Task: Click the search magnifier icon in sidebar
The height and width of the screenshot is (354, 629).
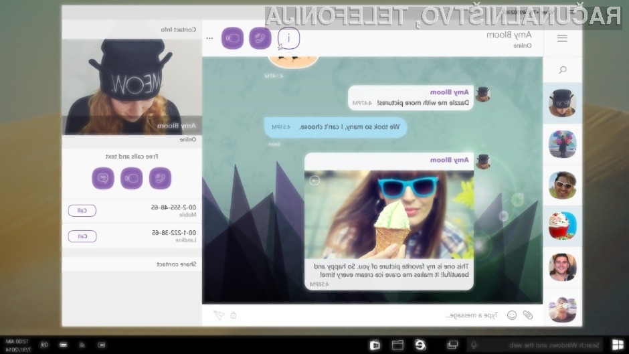Action: pyautogui.click(x=562, y=70)
